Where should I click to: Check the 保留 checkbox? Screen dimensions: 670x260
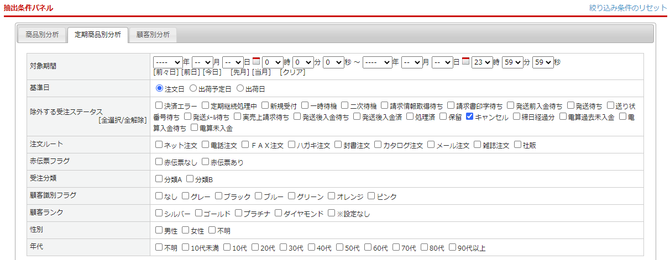click(443, 116)
